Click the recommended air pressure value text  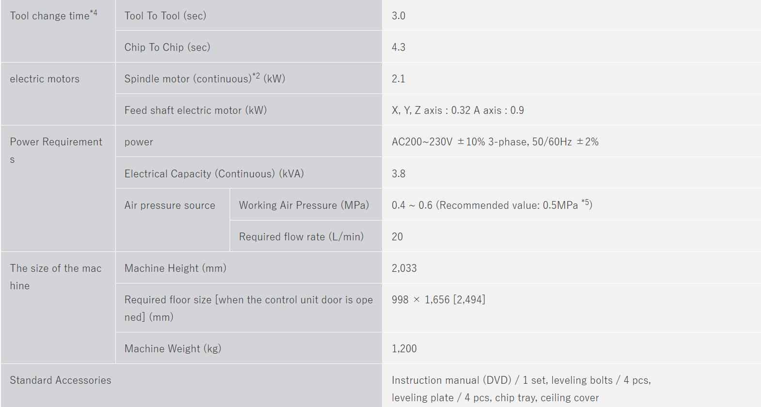[x=492, y=205]
